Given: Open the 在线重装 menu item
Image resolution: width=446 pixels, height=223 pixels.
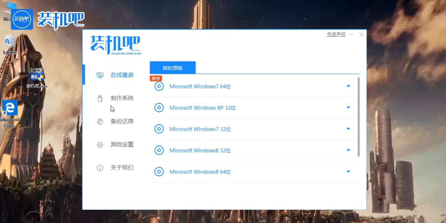Looking at the screenshot, I should [x=122, y=75].
